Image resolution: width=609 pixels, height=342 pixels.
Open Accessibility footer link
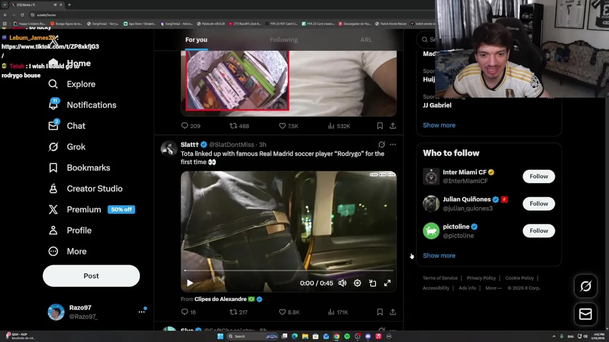tap(436, 288)
